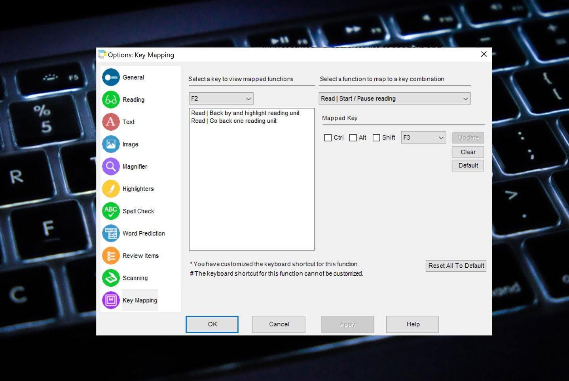Image resolution: width=569 pixels, height=381 pixels.
Task: Click the Cancel button
Action: tap(279, 324)
